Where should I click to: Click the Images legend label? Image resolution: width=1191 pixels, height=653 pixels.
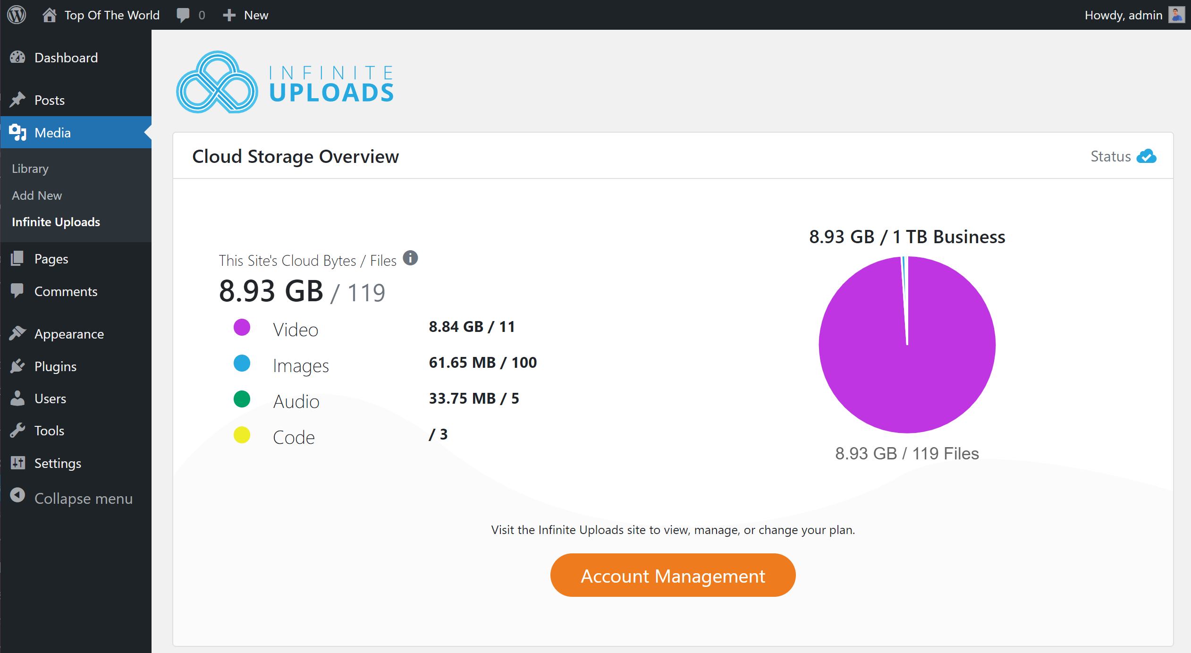(x=301, y=366)
